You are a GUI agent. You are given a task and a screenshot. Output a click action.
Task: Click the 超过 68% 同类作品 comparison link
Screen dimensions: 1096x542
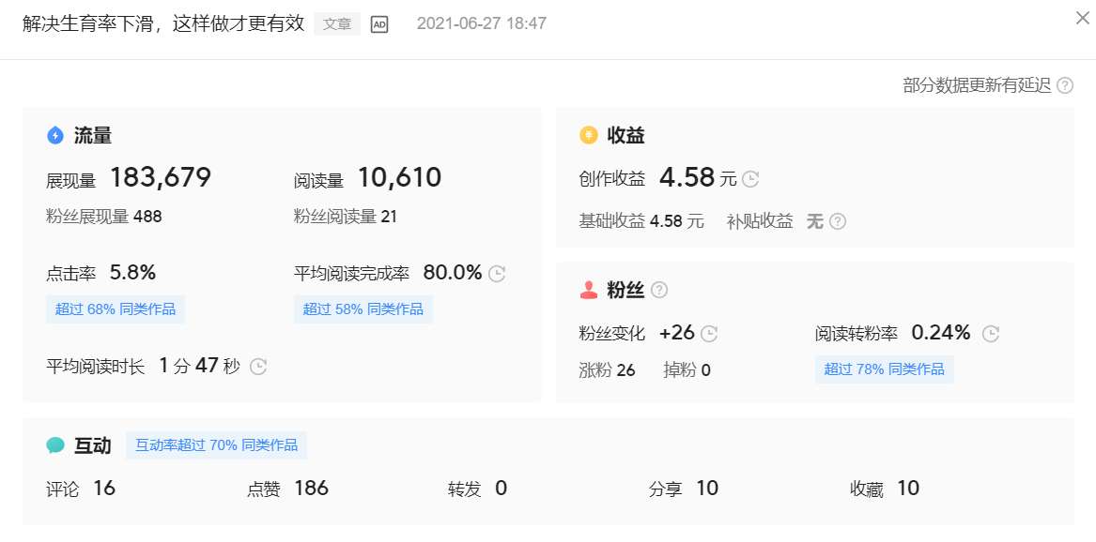coord(116,309)
